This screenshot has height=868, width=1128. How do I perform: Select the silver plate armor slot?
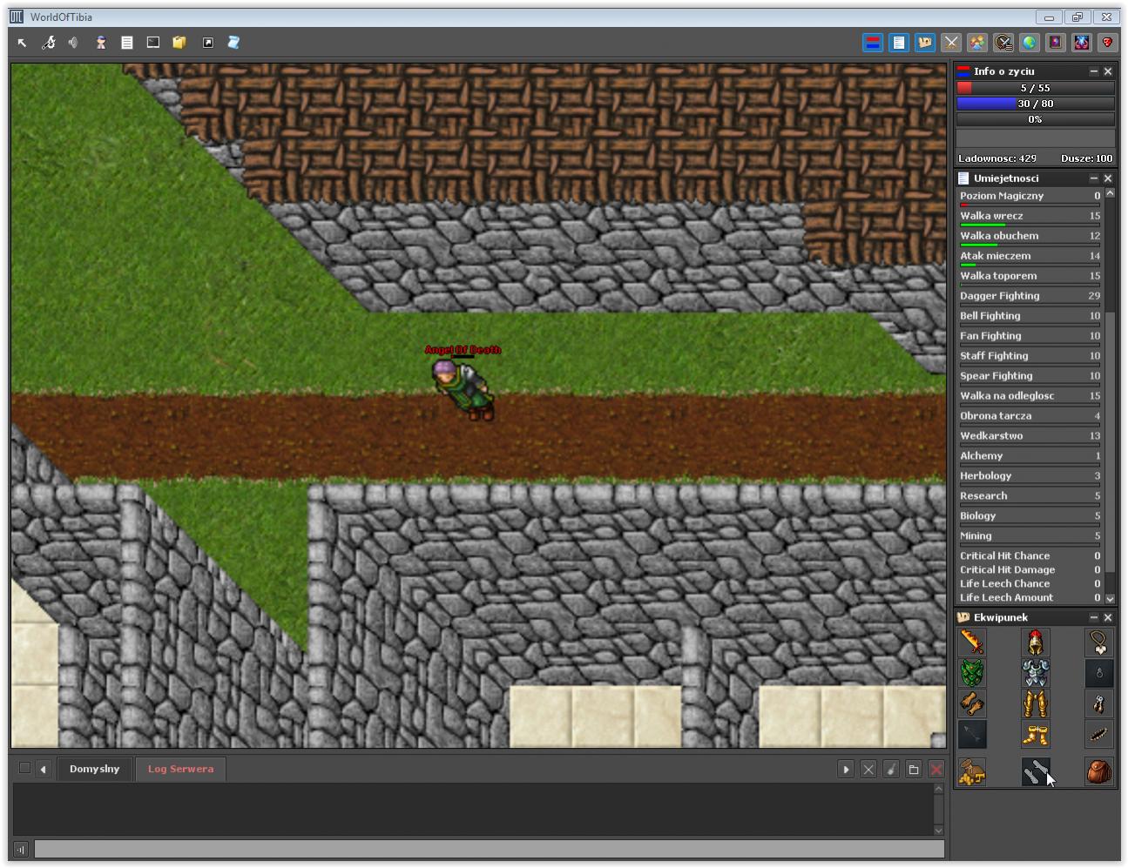(x=1036, y=674)
